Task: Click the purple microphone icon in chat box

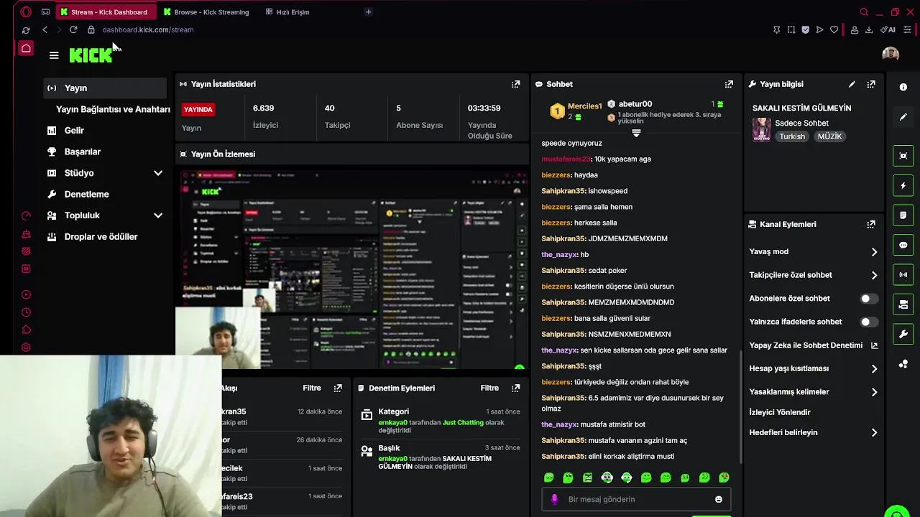Action: 554,499
